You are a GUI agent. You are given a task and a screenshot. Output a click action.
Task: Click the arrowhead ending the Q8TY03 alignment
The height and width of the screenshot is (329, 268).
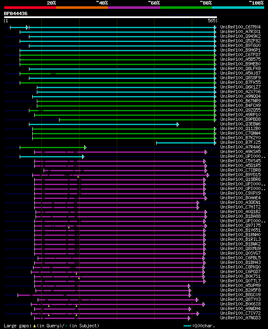tap(197, 300)
